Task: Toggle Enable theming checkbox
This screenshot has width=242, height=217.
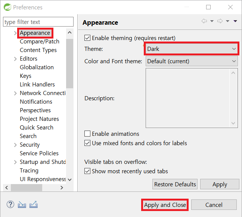Action: 87,38
